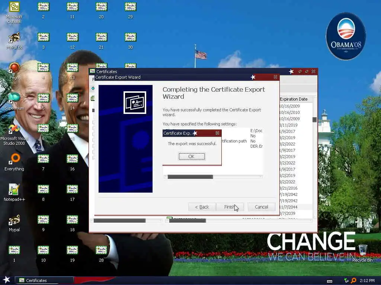Select certificate file icon named 20
This screenshot has width=381, height=285.
[x=101, y=10]
